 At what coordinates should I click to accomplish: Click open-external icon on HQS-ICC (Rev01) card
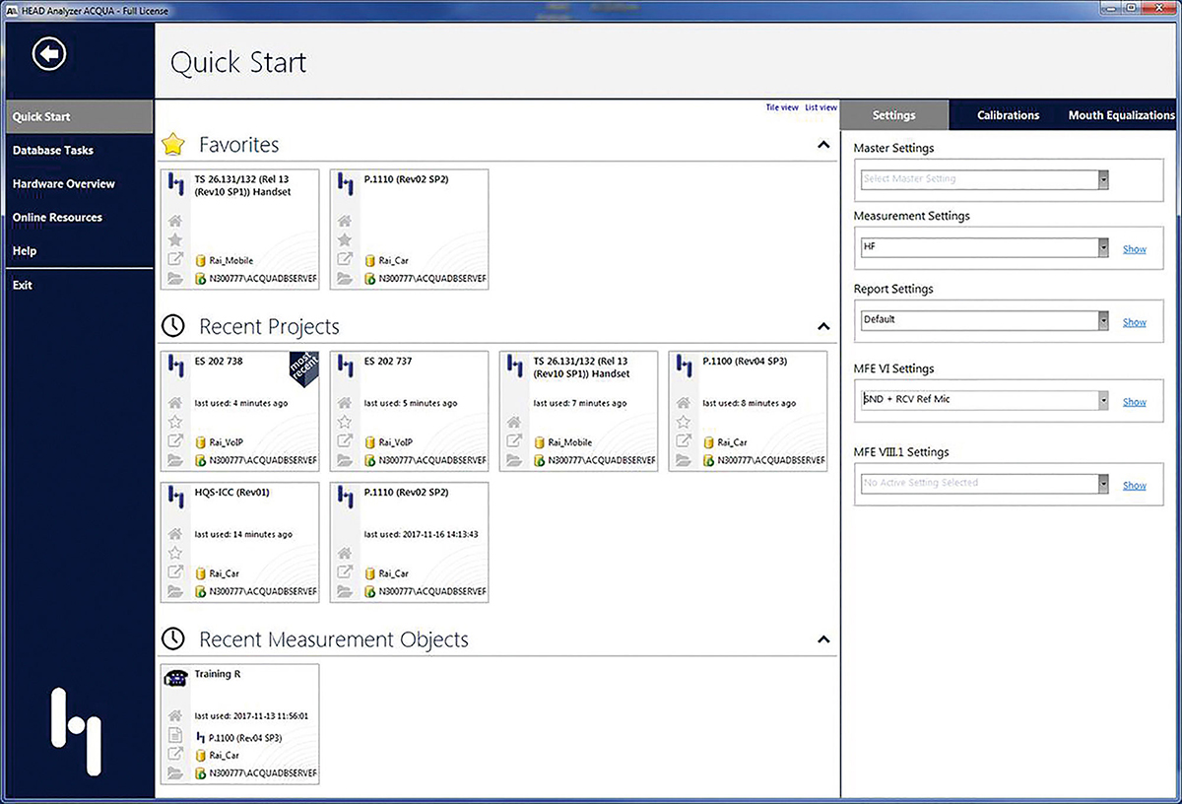tap(175, 571)
